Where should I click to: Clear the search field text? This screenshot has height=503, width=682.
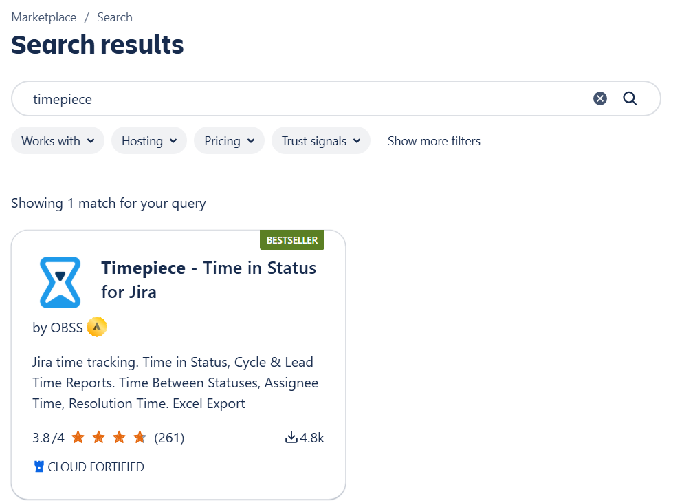(x=600, y=98)
